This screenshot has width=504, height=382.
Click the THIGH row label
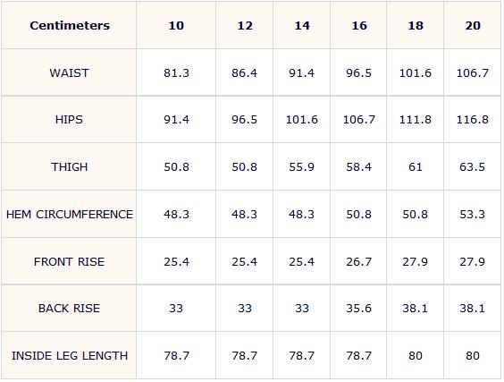coord(69,167)
